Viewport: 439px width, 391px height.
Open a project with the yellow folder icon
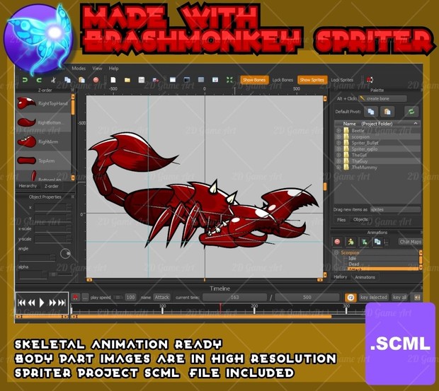[127, 80]
